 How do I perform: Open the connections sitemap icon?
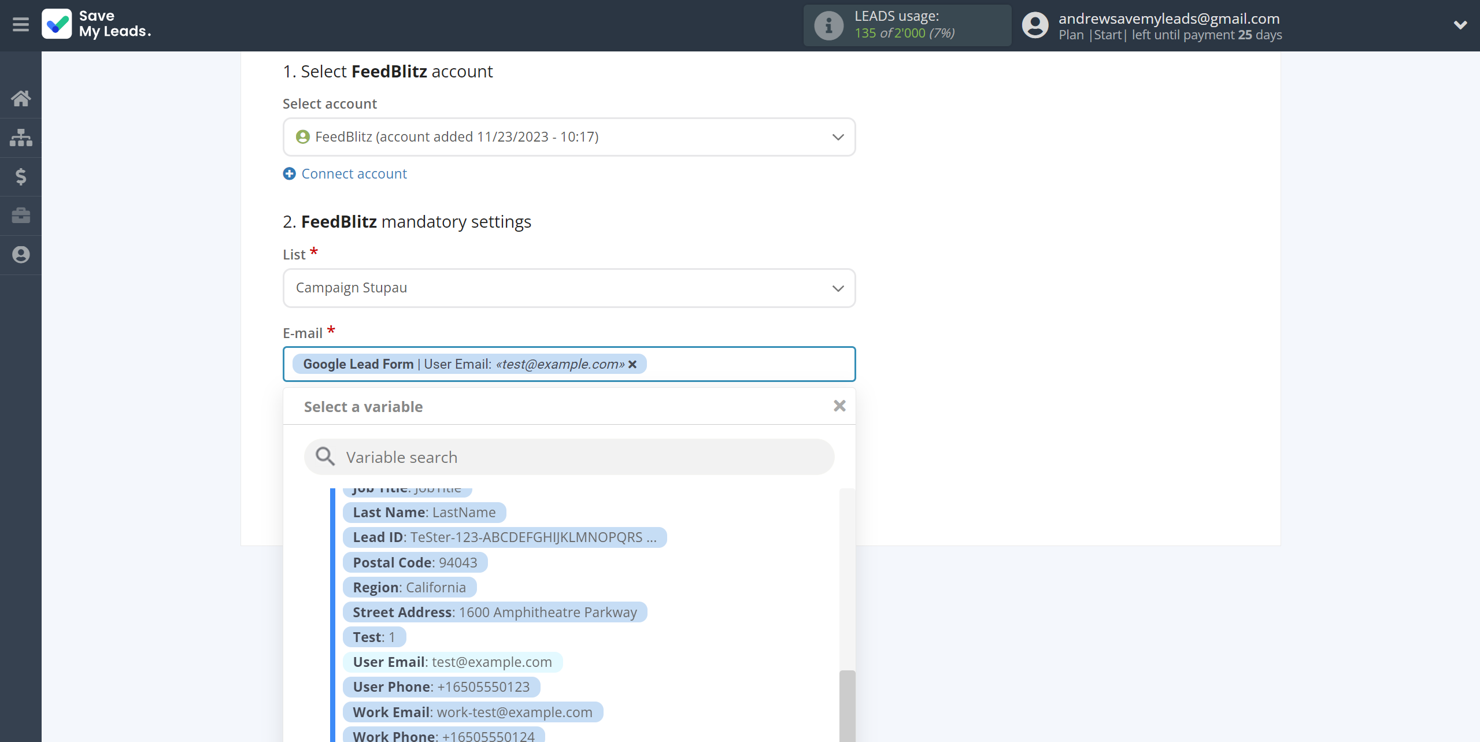tap(21, 138)
